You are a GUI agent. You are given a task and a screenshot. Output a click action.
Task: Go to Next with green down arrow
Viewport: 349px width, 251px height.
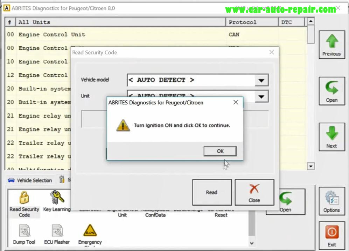coord(331,137)
